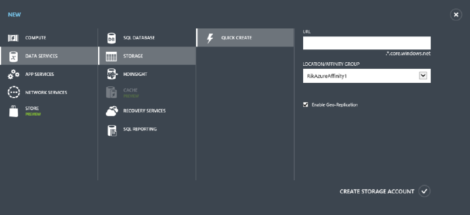
Task: Click the SQL Database DB cylinder icon
Action: coord(112,38)
